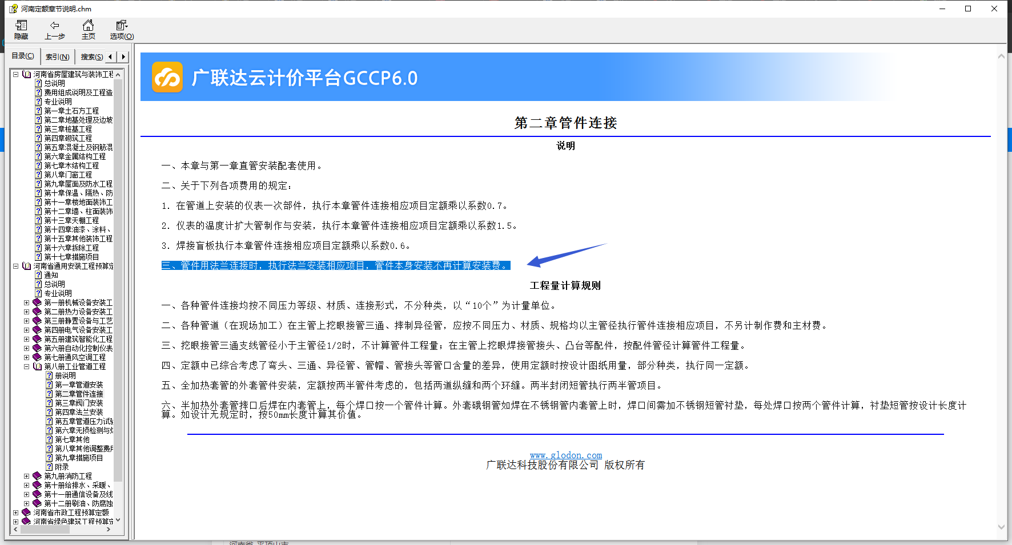1012x545 pixels.
Task: Click the 工程量计算规则 section heading
Action: pos(565,285)
